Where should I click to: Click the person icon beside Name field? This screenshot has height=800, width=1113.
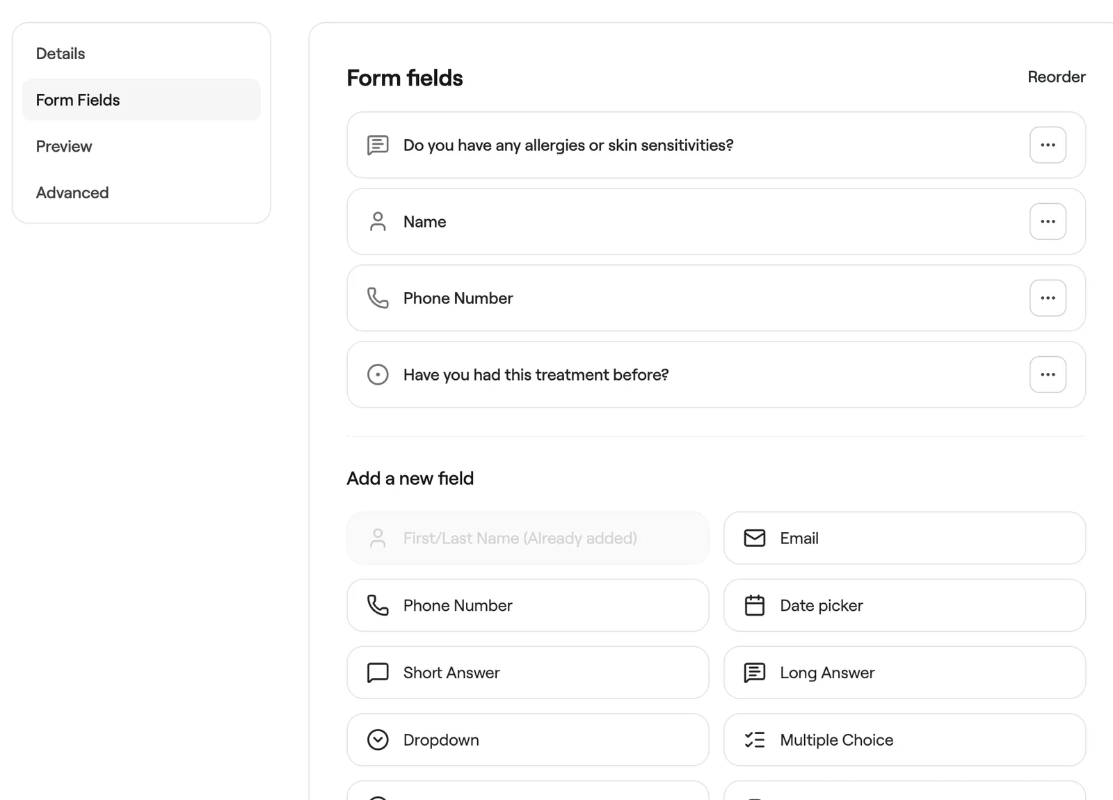(x=378, y=221)
